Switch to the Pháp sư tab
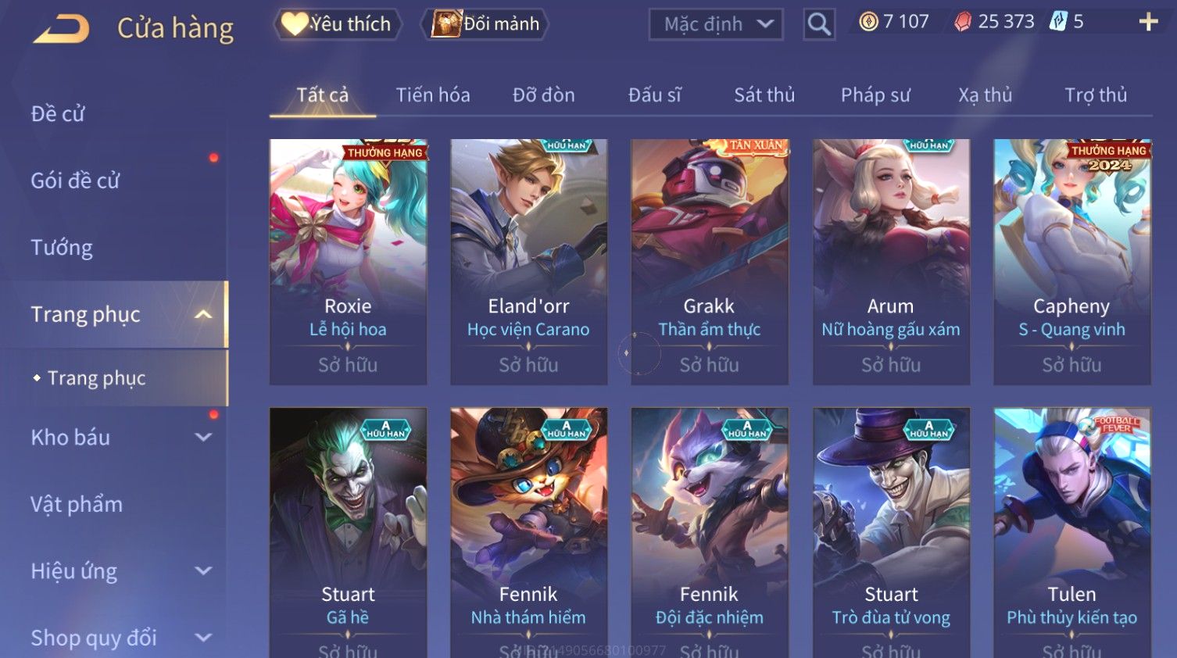Viewport: 1177px width, 658px height. click(x=875, y=95)
